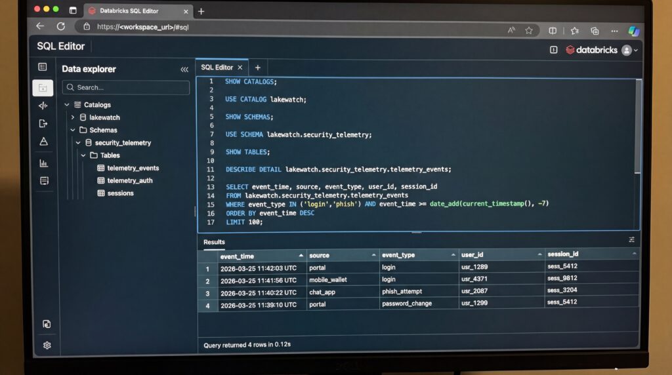
Task: Click the 'Query returned 4 rows' status text
Action: click(247, 345)
